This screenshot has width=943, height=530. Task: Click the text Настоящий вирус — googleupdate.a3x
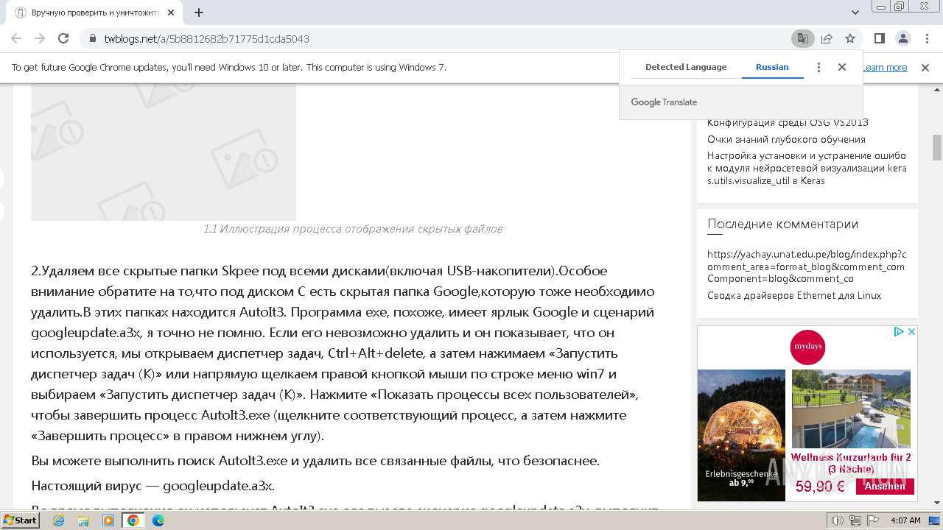pyautogui.click(x=153, y=486)
